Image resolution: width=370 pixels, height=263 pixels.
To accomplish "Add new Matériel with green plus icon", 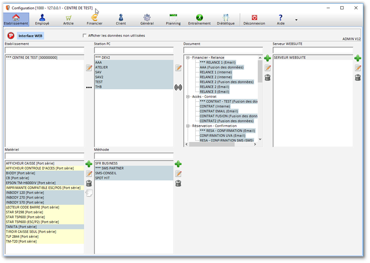I will [x=89, y=164].
